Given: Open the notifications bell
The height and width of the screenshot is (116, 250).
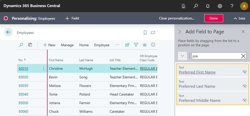Looking at the screenshot, I should [x=208, y=6].
